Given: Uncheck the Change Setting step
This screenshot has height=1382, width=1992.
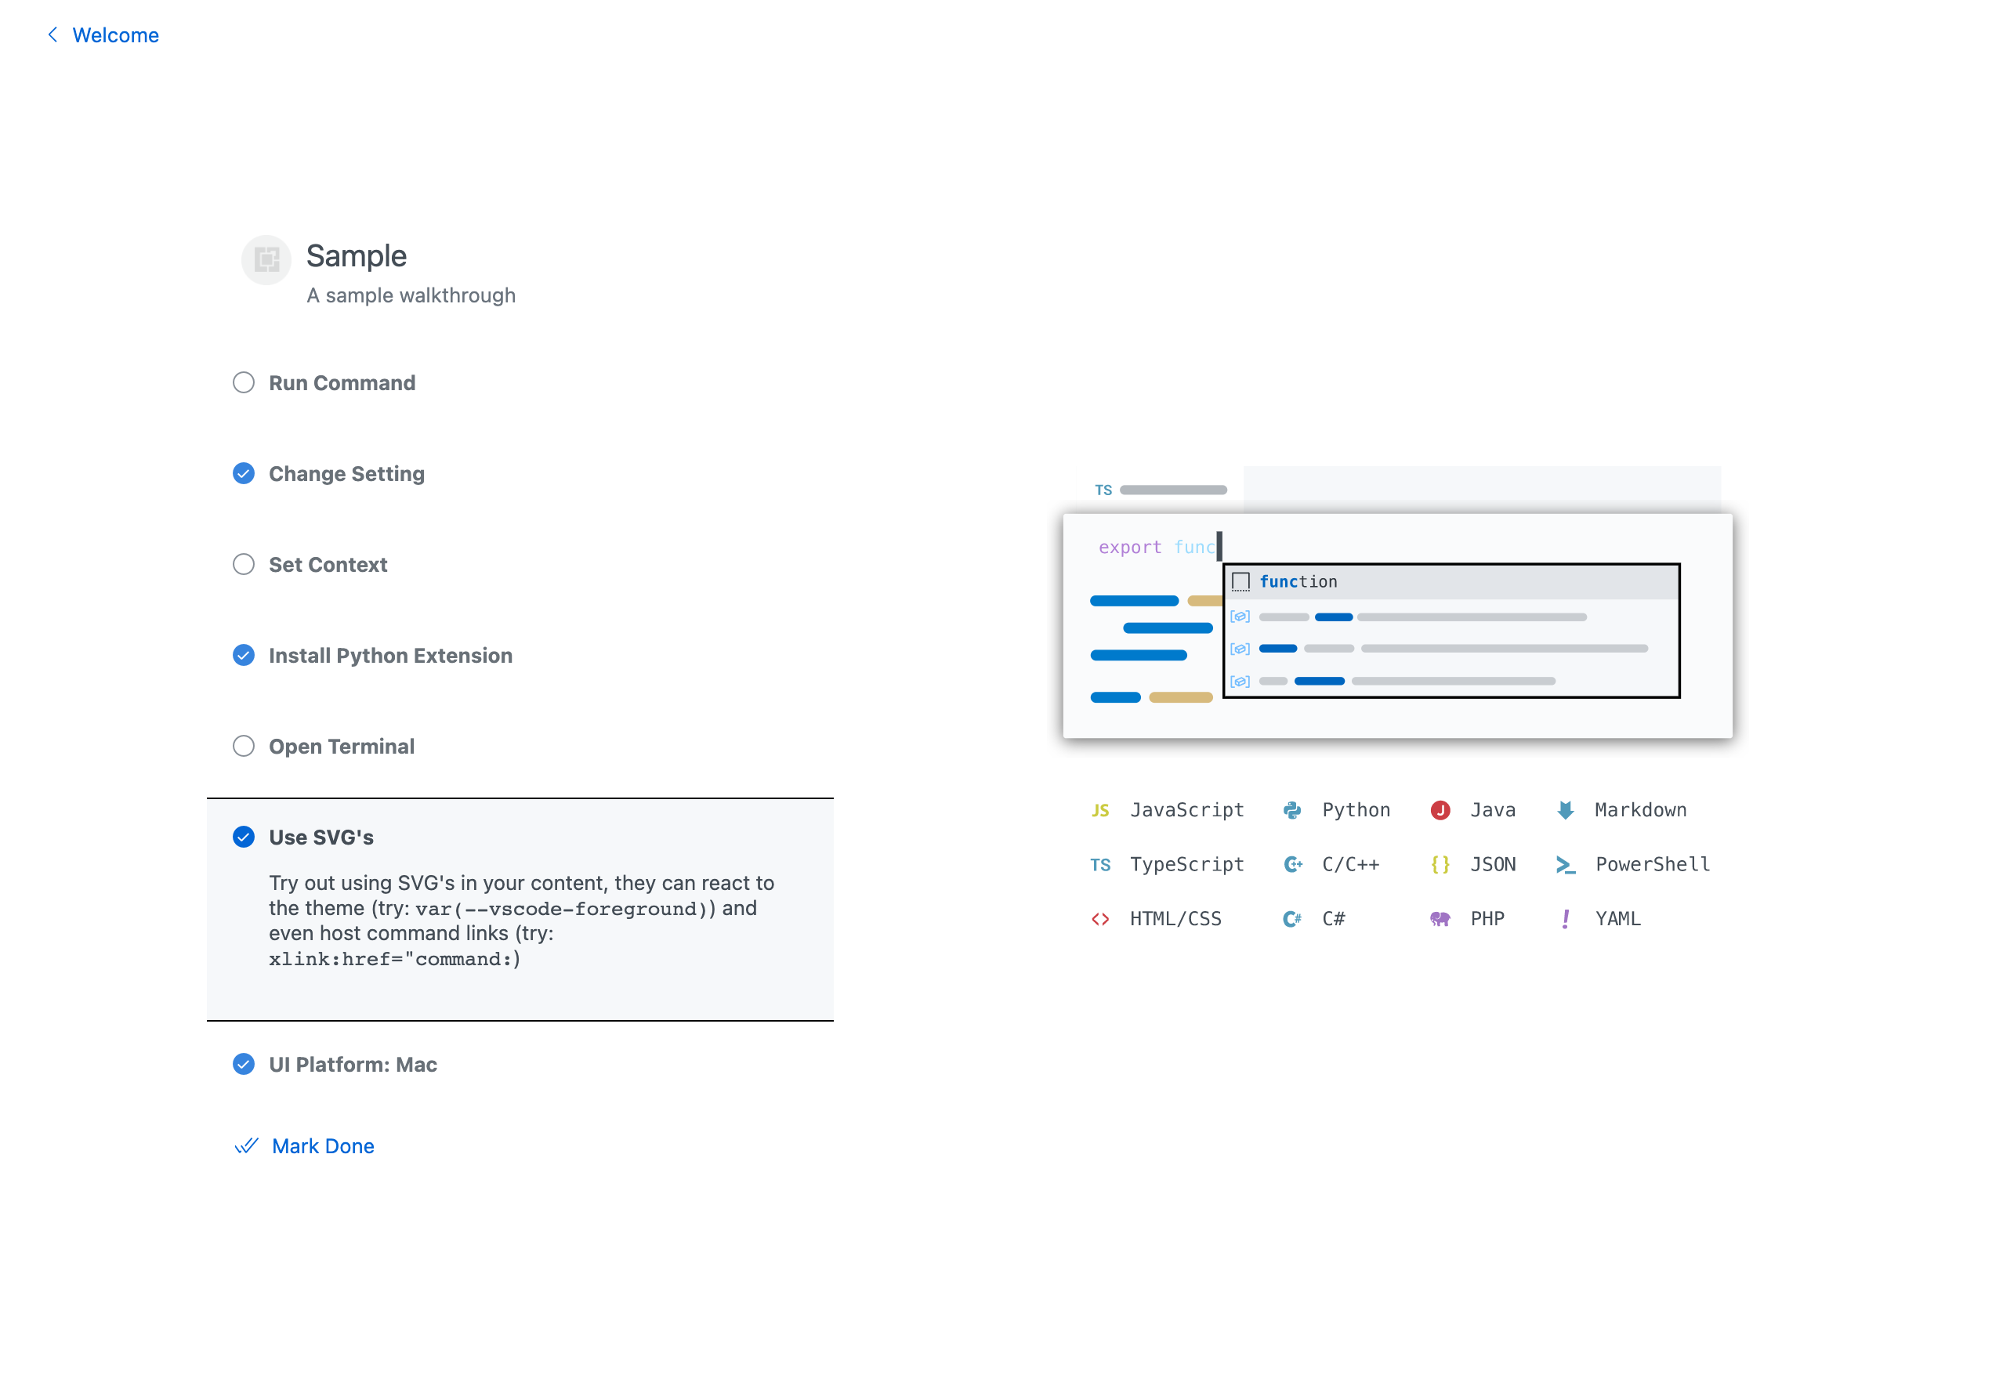Looking at the screenshot, I should [x=244, y=472].
